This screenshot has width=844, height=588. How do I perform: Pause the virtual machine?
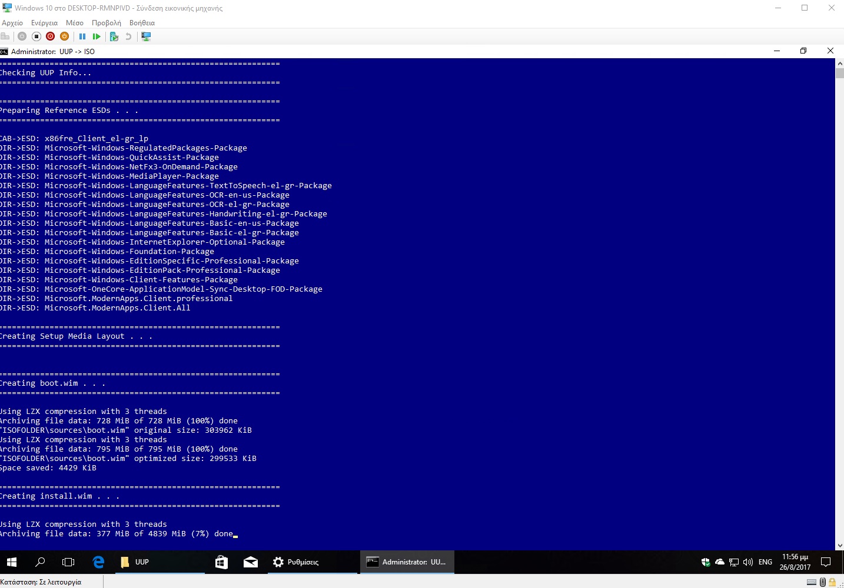(x=82, y=36)
